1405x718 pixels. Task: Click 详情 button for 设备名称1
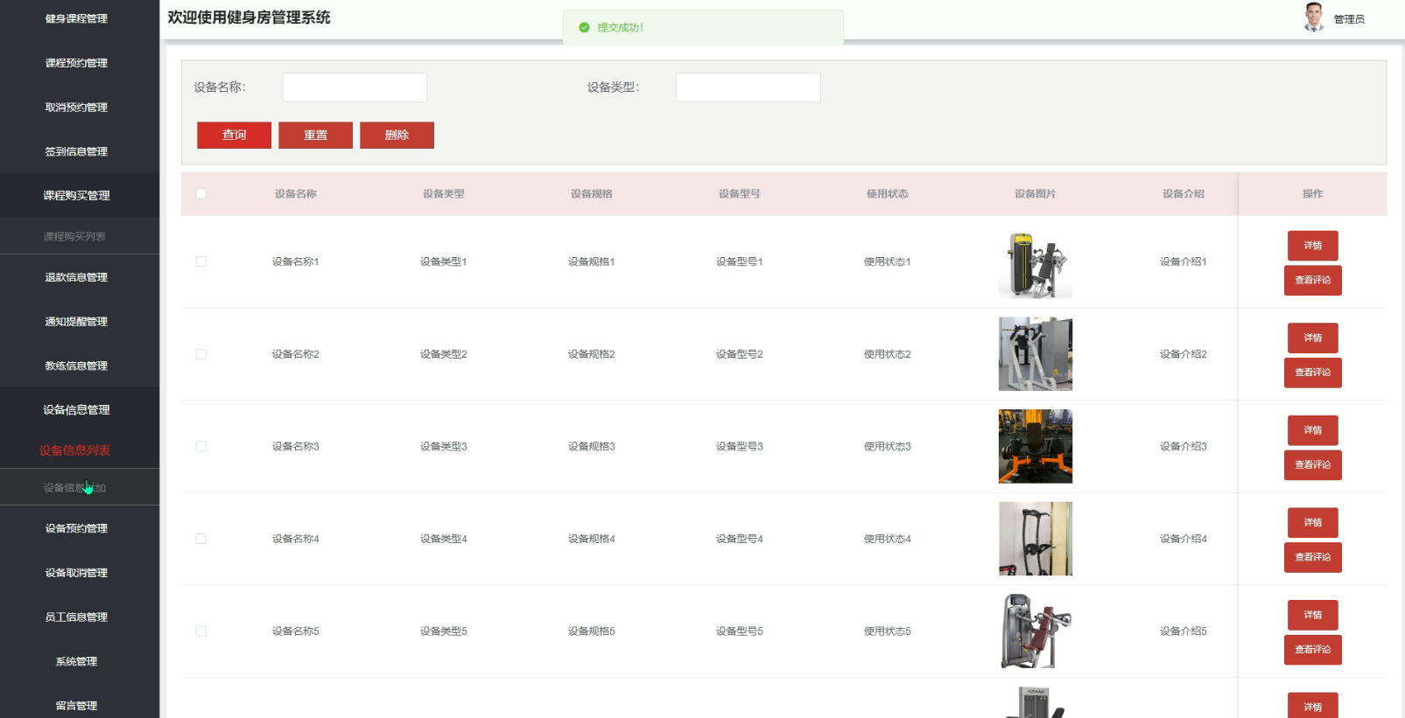1312,246
